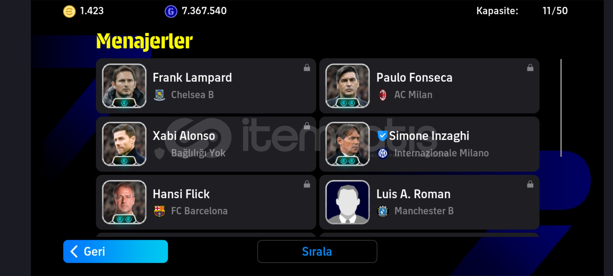Select the Hansi Flick manager name
The height and width of the screenshot is (276, 613).
pyautogui.click(x=181, y=194)
